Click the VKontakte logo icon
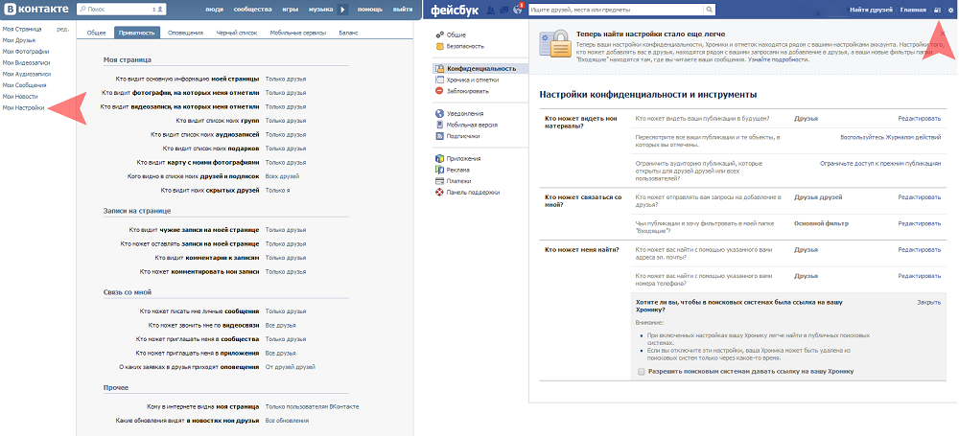959x436 pixels. tap(10, 9)
